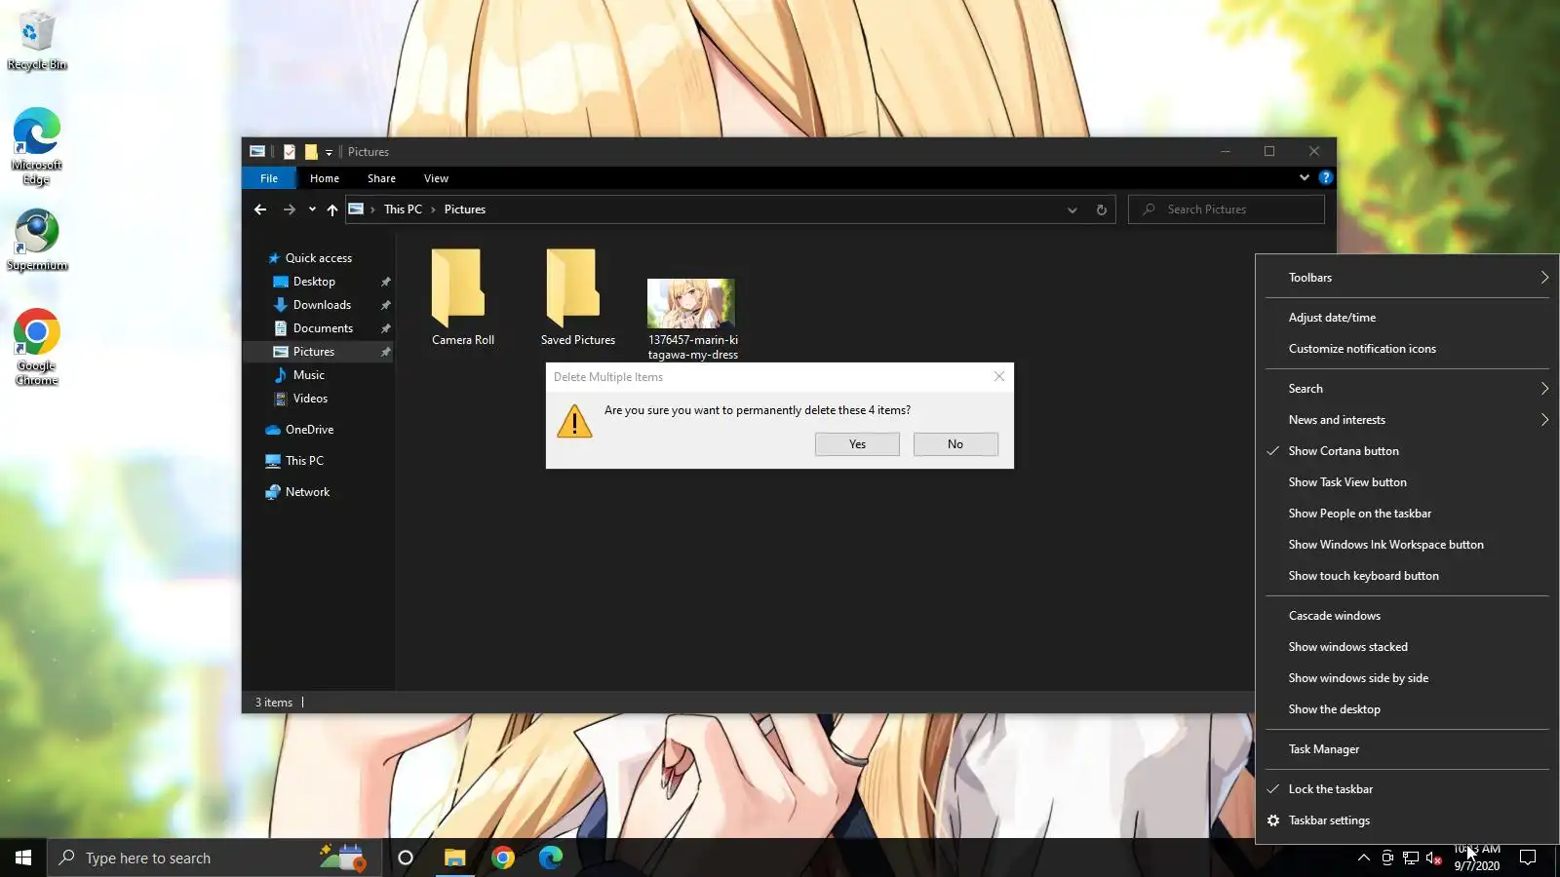
Task: Enable Show touch keyboard button
Action: (x=1407, y=576)
